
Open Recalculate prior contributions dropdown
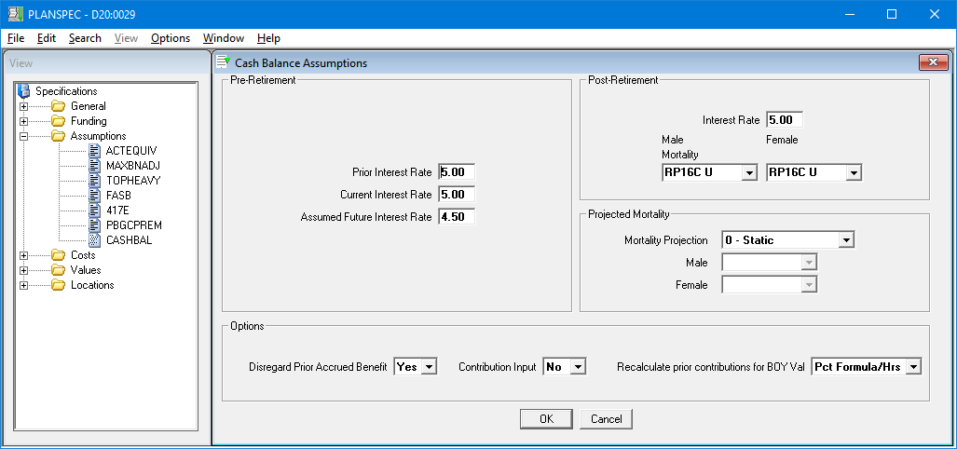[913, 367]
